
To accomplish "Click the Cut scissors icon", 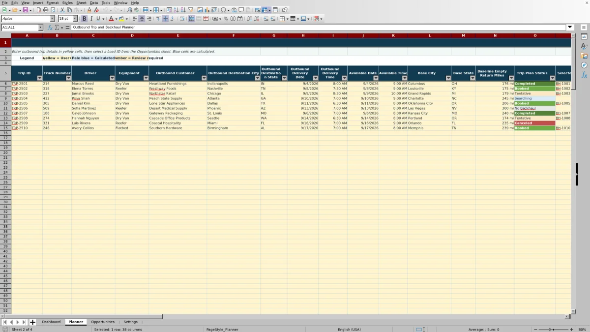I will pos(62,10).
